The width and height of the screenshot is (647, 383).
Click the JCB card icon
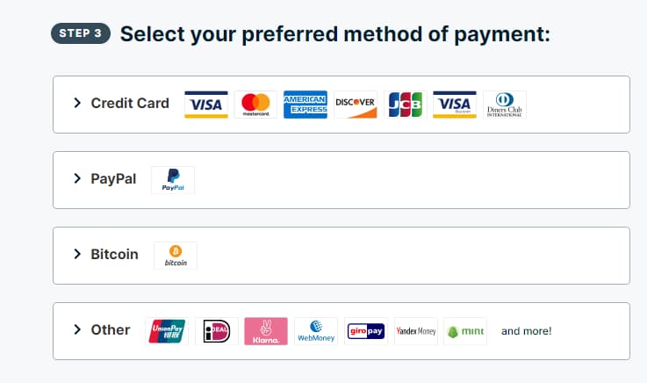[405, 105]
